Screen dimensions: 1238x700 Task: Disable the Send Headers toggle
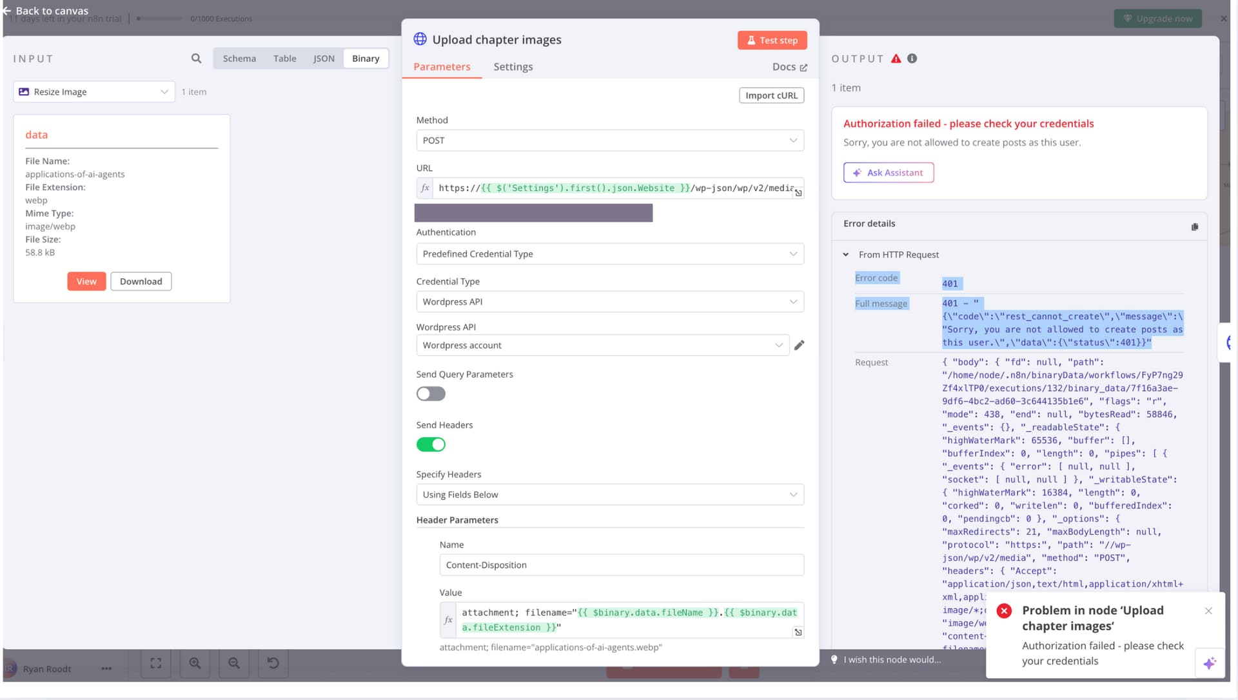point(431,445)
